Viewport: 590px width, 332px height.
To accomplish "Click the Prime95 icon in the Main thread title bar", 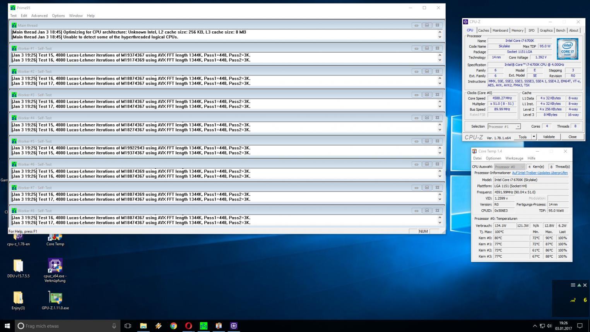I will tap(14, 25).
